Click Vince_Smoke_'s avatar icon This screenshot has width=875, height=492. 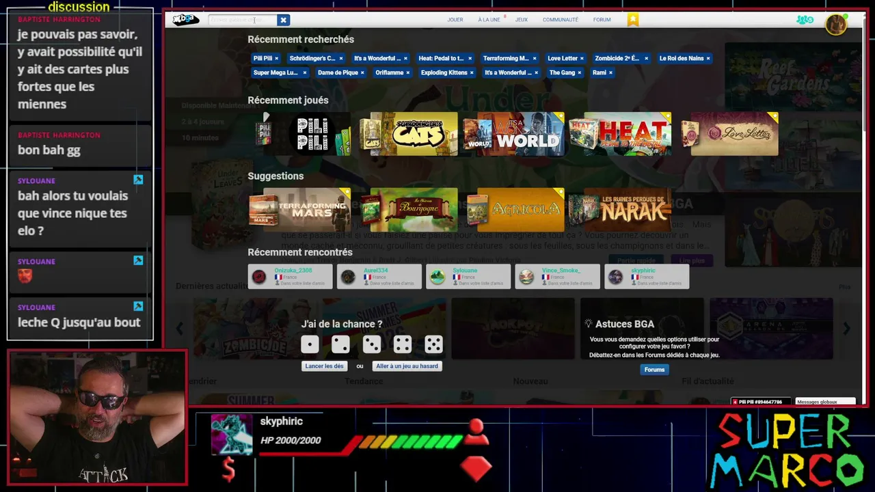click(526, 277)
